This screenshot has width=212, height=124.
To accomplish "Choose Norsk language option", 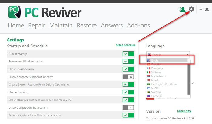I will coord(155,80).
